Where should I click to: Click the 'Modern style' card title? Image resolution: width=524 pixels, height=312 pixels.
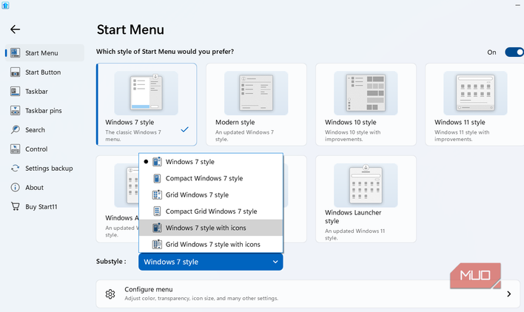pyautogui.click(x=235, y=123)
